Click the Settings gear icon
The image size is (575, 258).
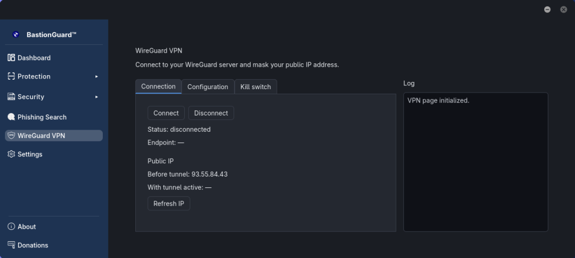pos(11,154)
